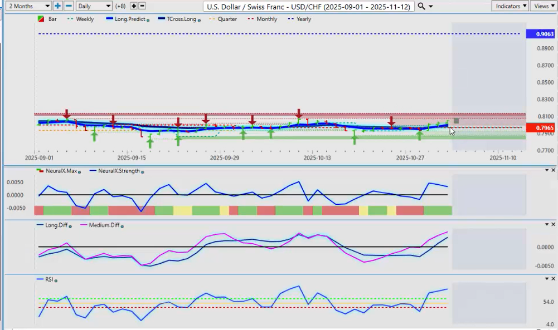Click the Yearly level legend label

tap(303, 19)
